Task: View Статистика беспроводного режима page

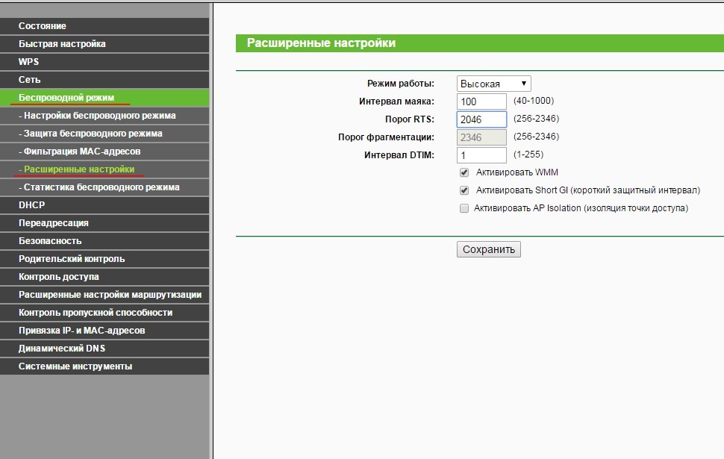Action: 104,187
